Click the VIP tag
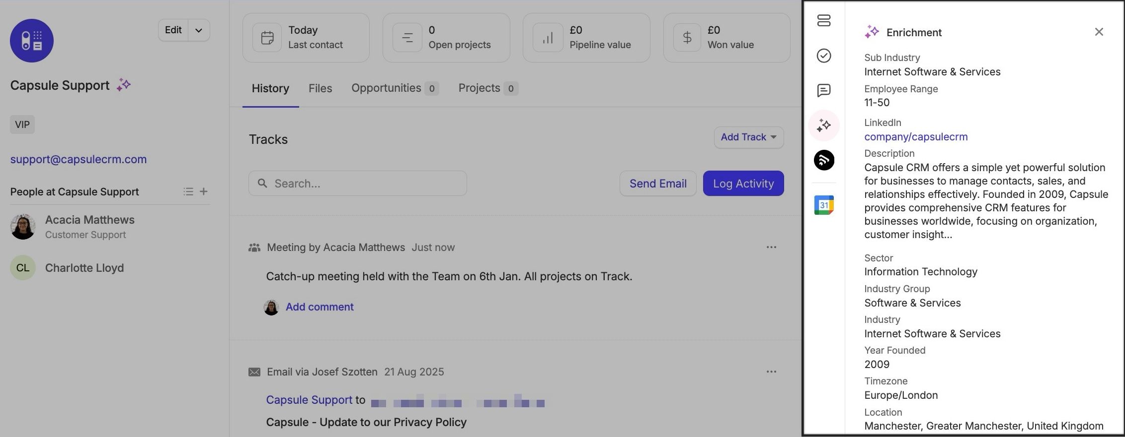This screenshot has width=1125, height=437. coord(22,125)
